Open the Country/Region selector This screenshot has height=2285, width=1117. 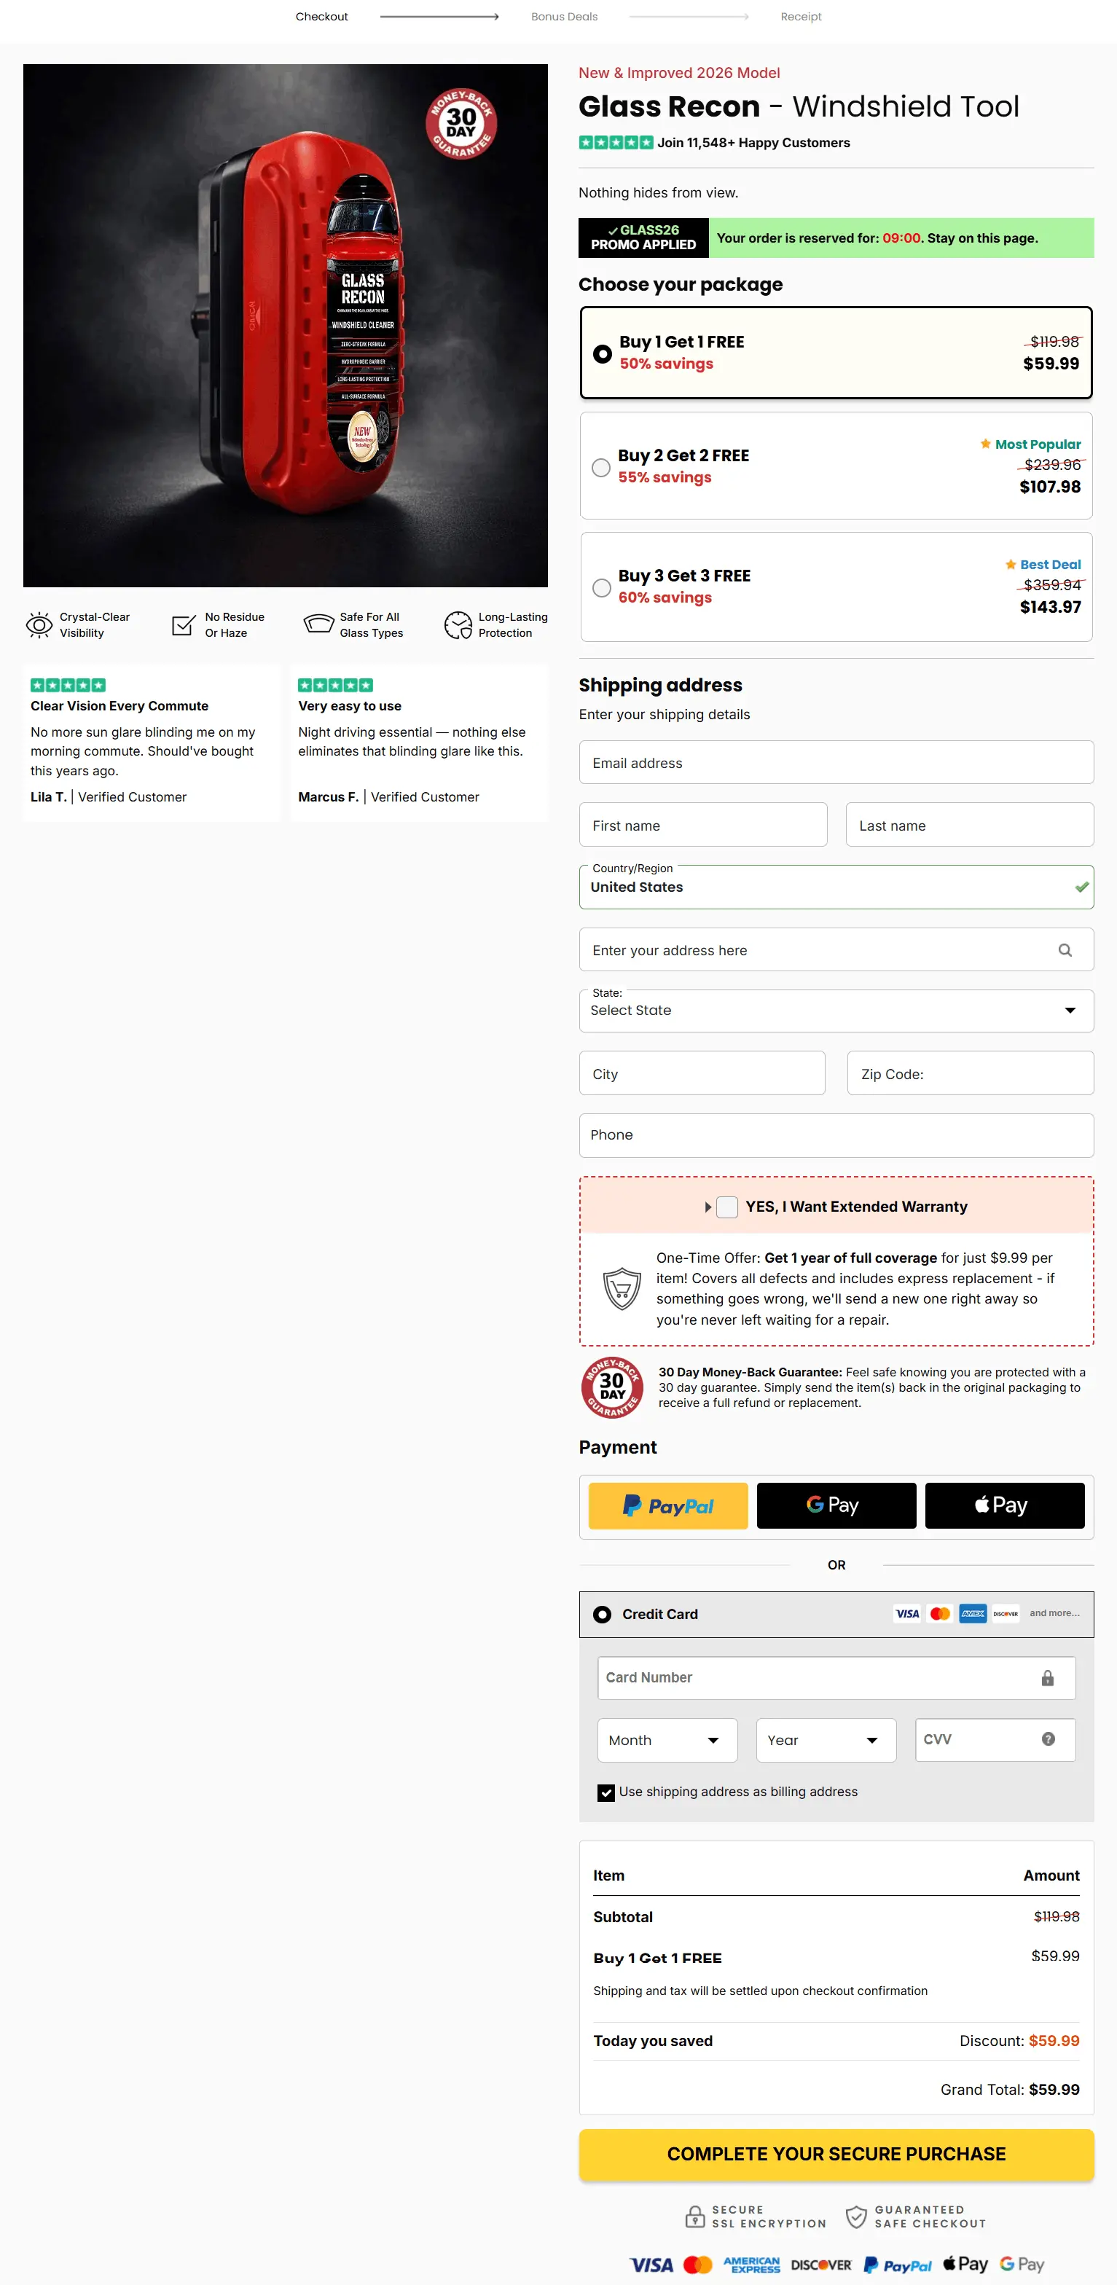click(x=836, y=887)
